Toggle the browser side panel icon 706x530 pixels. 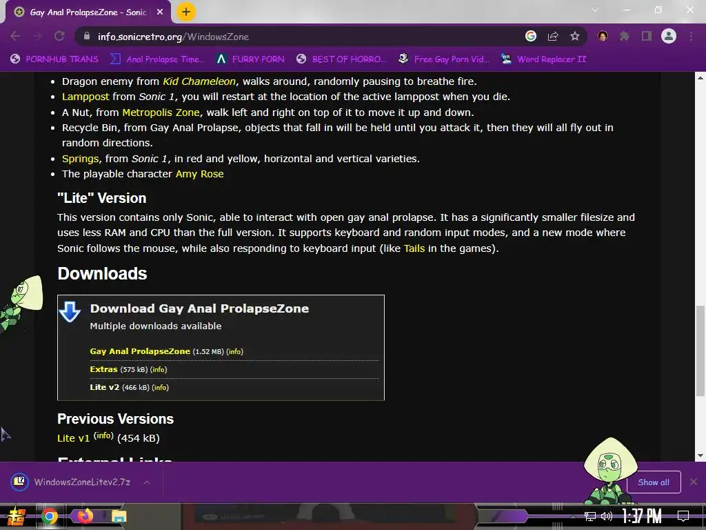tap(647, 36)
